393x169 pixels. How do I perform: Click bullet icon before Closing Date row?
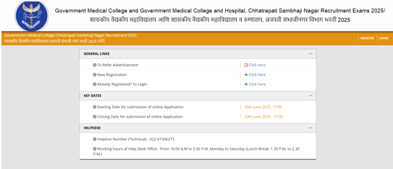(94, 117)
